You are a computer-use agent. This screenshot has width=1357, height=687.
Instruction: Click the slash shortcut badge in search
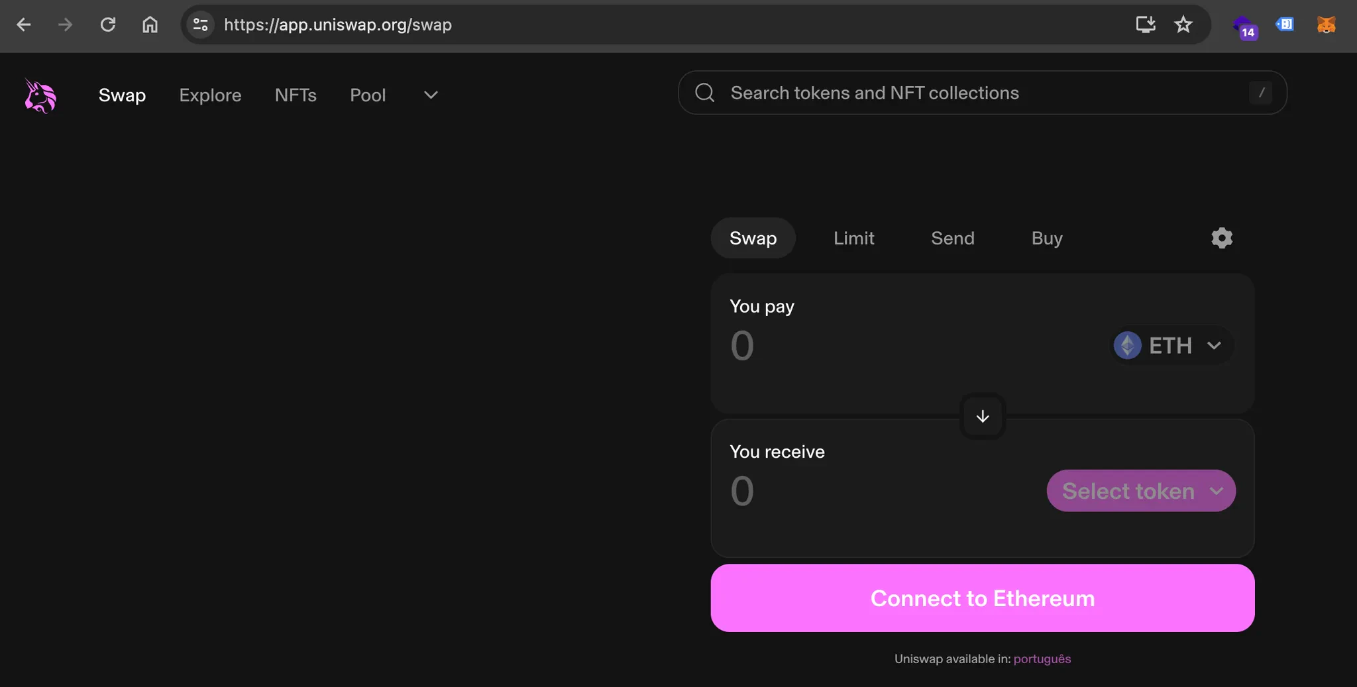[x=1261, y=93]
